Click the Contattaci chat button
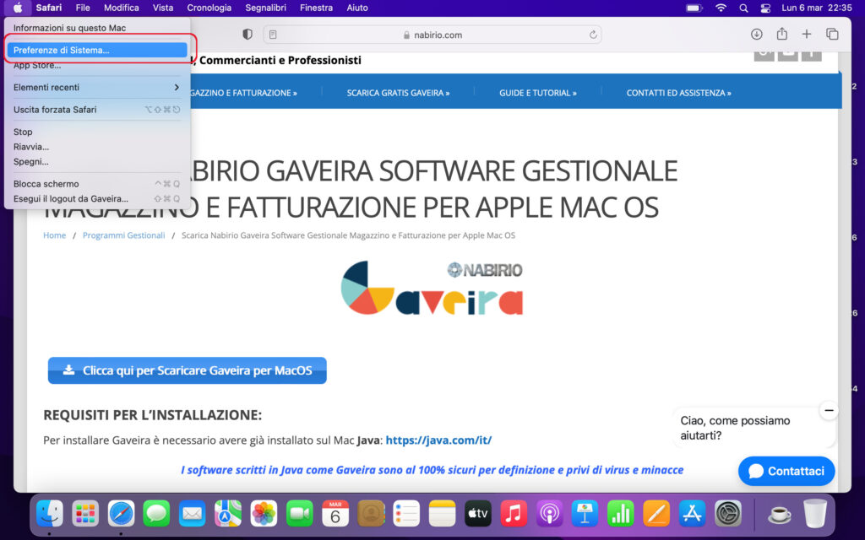Viewport: 865px width, 540px height. 786,471
